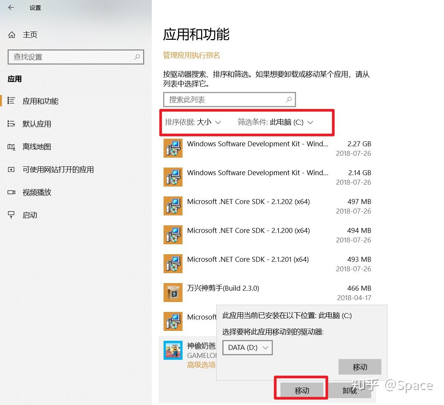Select 默认应用 in the sidebar
The height and width of the screenshot is (405, 444).
[x=37, y=124]
